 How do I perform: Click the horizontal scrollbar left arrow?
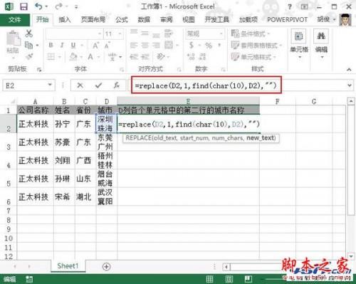(x=226, y=267)
